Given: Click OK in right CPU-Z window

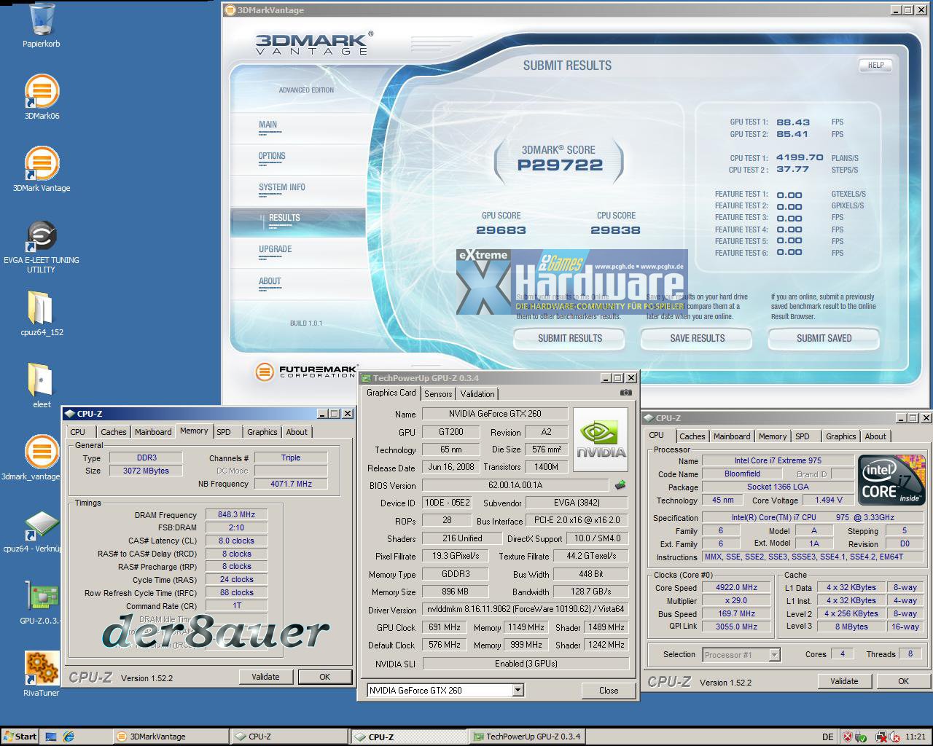Looking at the screenshot, I should (904, 681).
